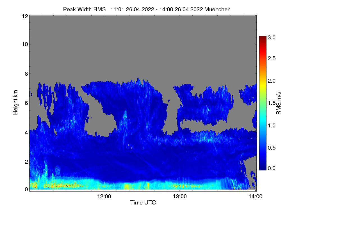Click the colorbar value 0.0
This screenshot has width=337, height=225.
click(272, 168)
